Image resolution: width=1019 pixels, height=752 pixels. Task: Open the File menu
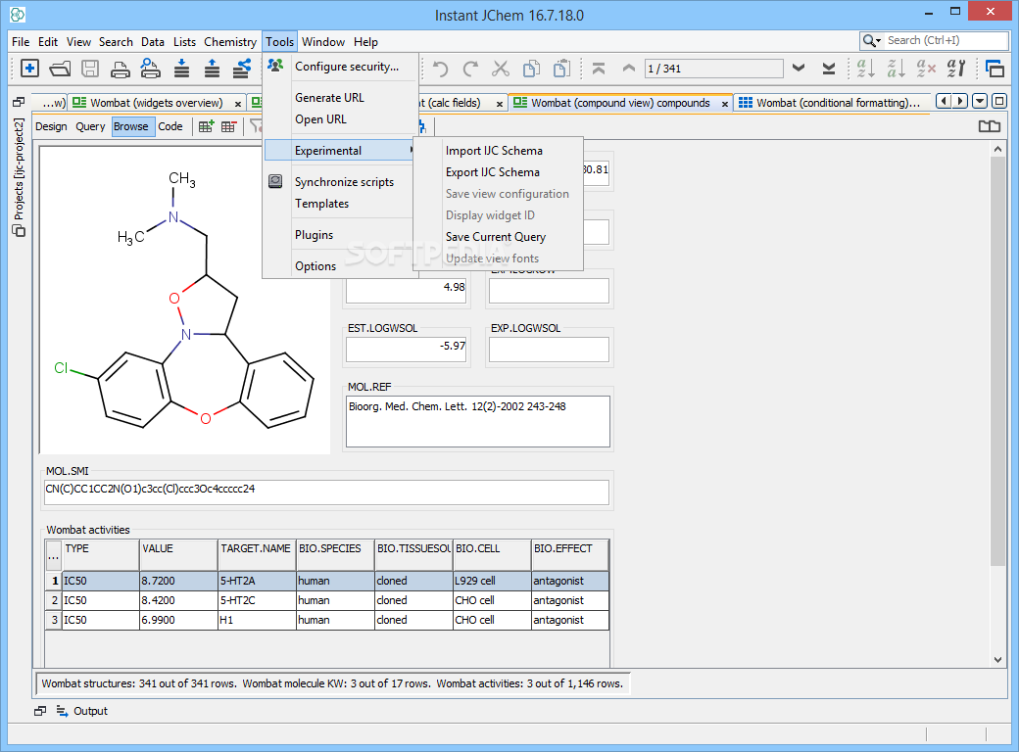[21, 41]
